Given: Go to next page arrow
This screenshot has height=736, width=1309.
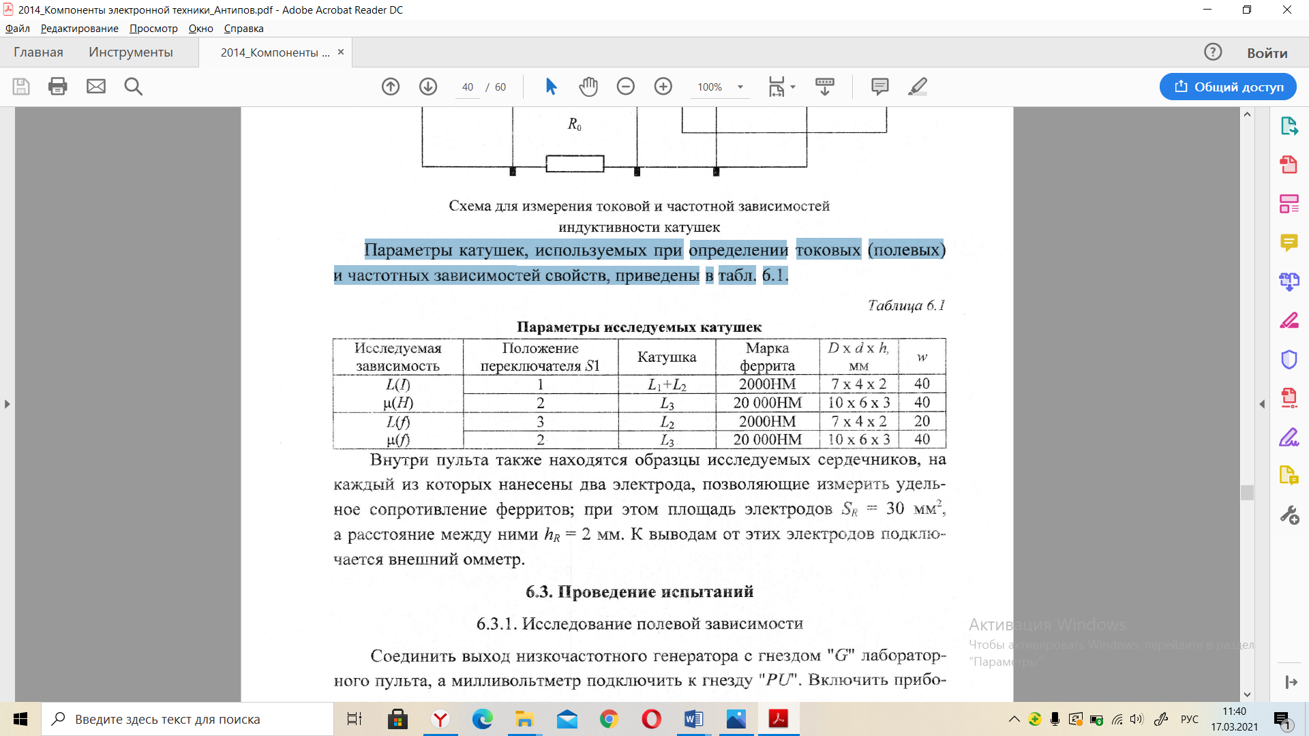Looking at the screenshot, I should point(428,87).
